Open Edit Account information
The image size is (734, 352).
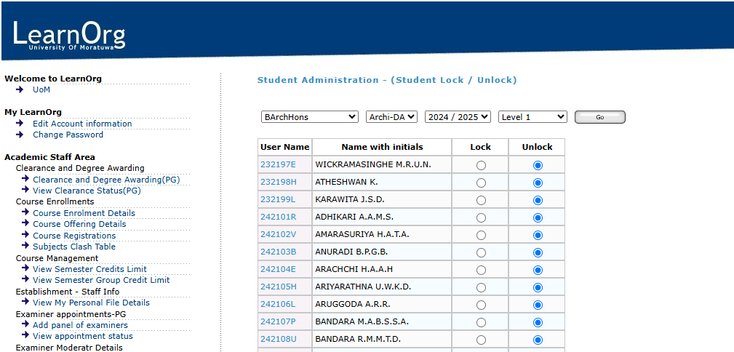[x=82, y=124]
